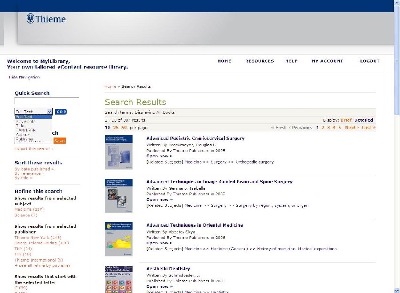The width and height of the screenshot is (400, 293).
Task: Show 50 results per page
Action: [124, 127]
